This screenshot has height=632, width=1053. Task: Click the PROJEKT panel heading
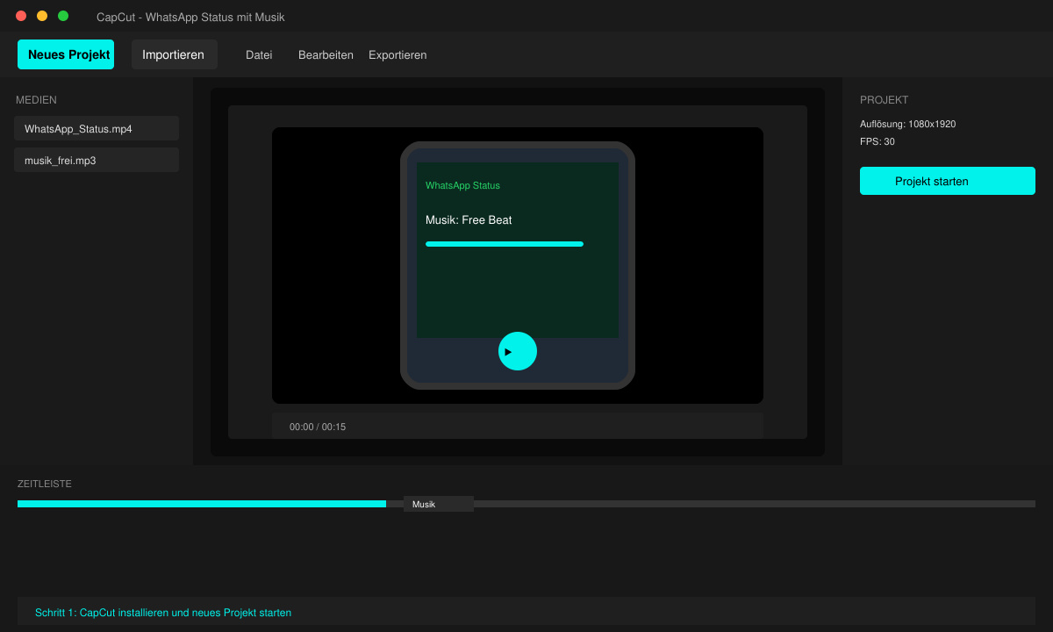tap(885, 100)
